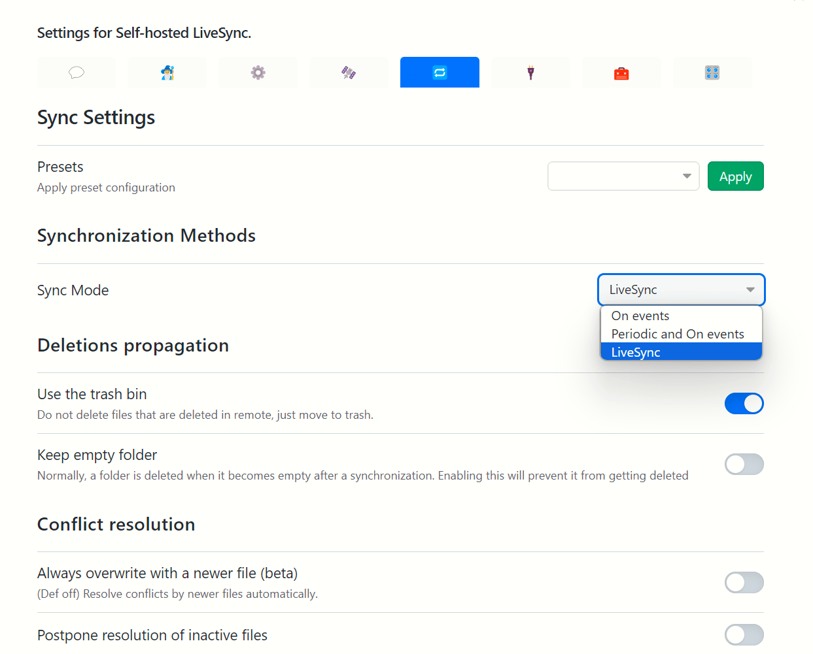Disable the Use the trash bin toggle
813x654 pixels.
(744, 404)
